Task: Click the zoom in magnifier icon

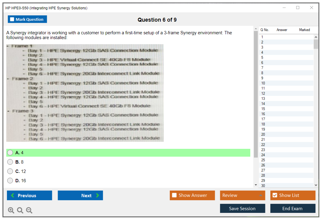Action: (11, 210)
